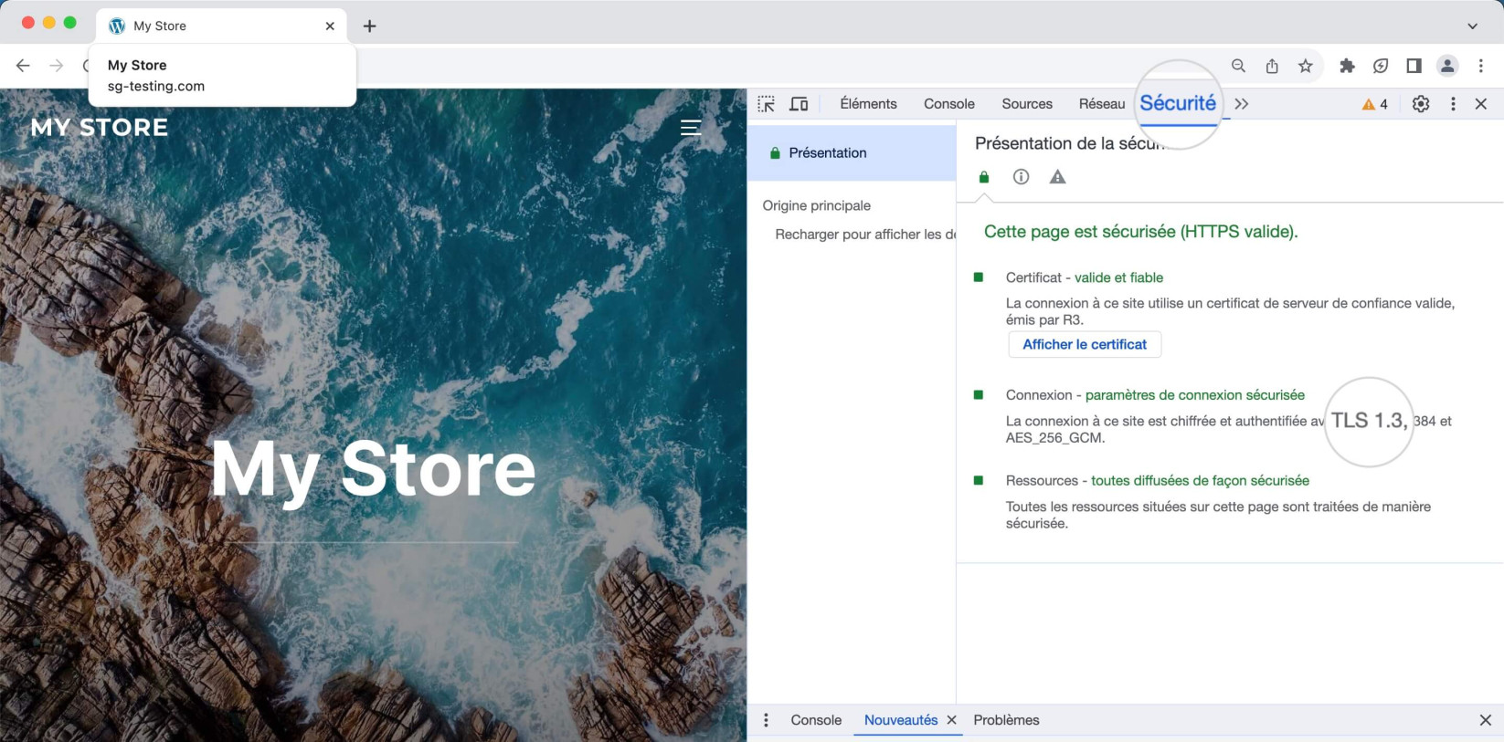Click the inspect element picker icon

click(x=767, y=104)
